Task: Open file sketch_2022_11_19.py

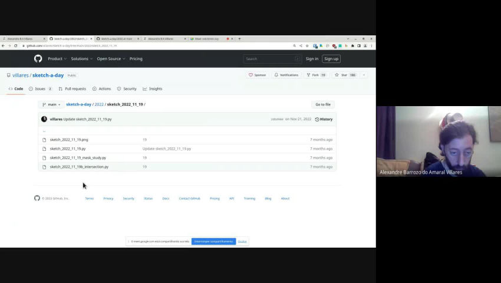Action: [x=68, y=149]
